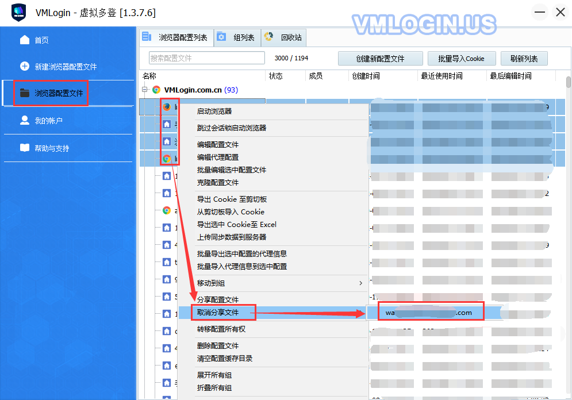
Task: Click the book icon beside 帮助与支持
Action: click(x=25, y=148)
